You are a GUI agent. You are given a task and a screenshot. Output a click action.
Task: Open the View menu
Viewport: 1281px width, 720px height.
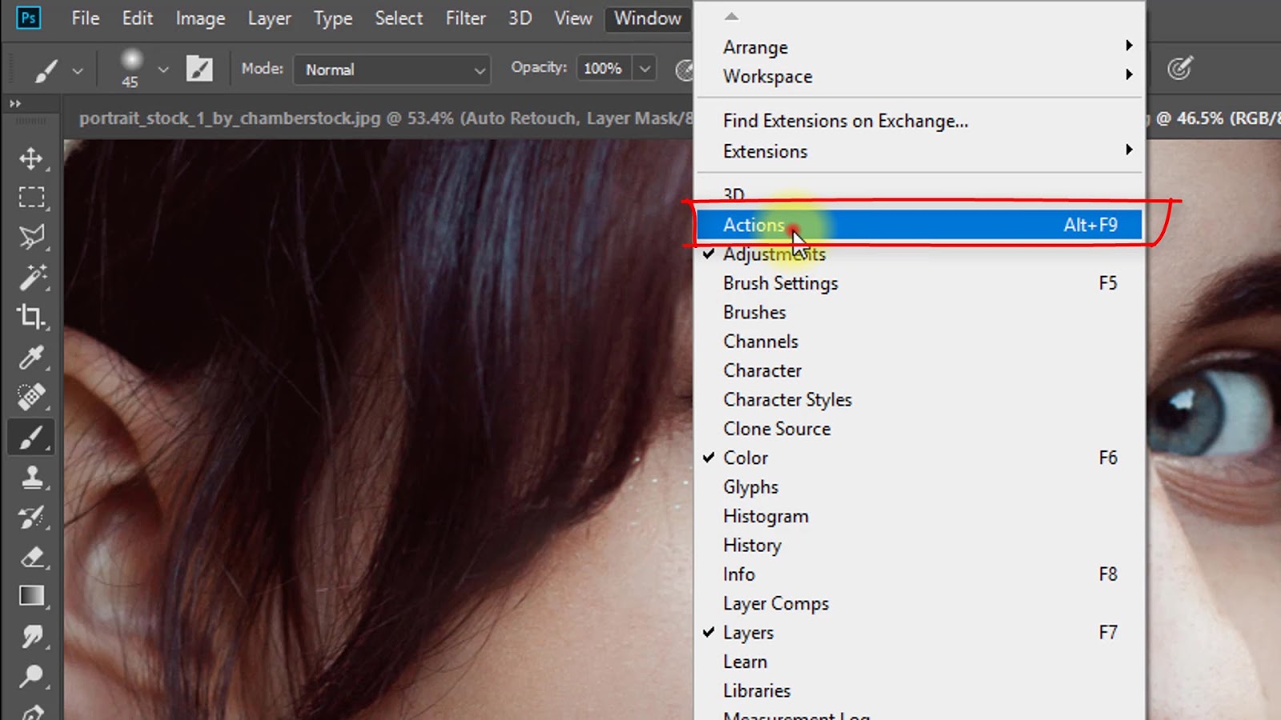[x=573, y=18]
